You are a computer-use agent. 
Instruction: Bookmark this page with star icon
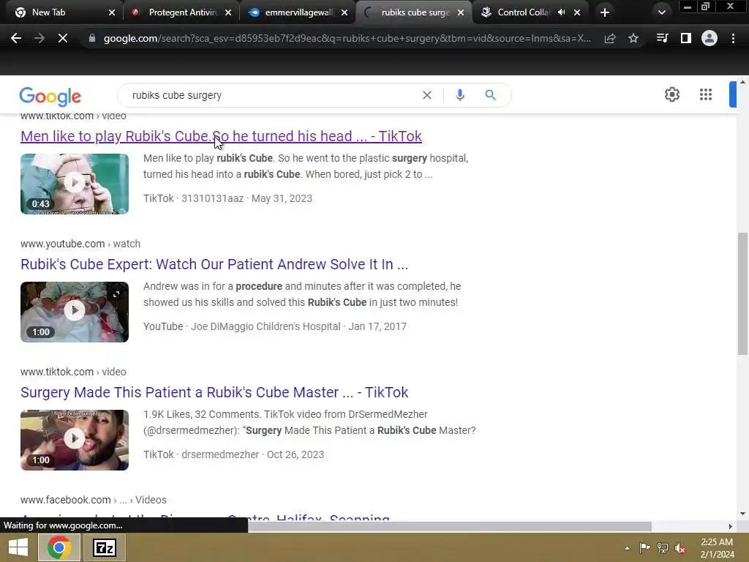[633, 38]
